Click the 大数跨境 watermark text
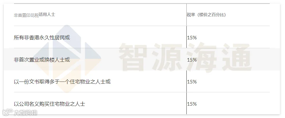Image resolution: width=285 pixels, height=118 pixels. tap(25, 113)
